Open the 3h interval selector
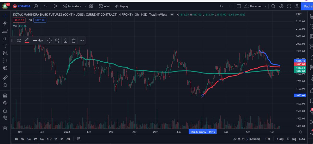Image resolution: width=313 pixels, height=144 pixels. [x=45, y=6]
